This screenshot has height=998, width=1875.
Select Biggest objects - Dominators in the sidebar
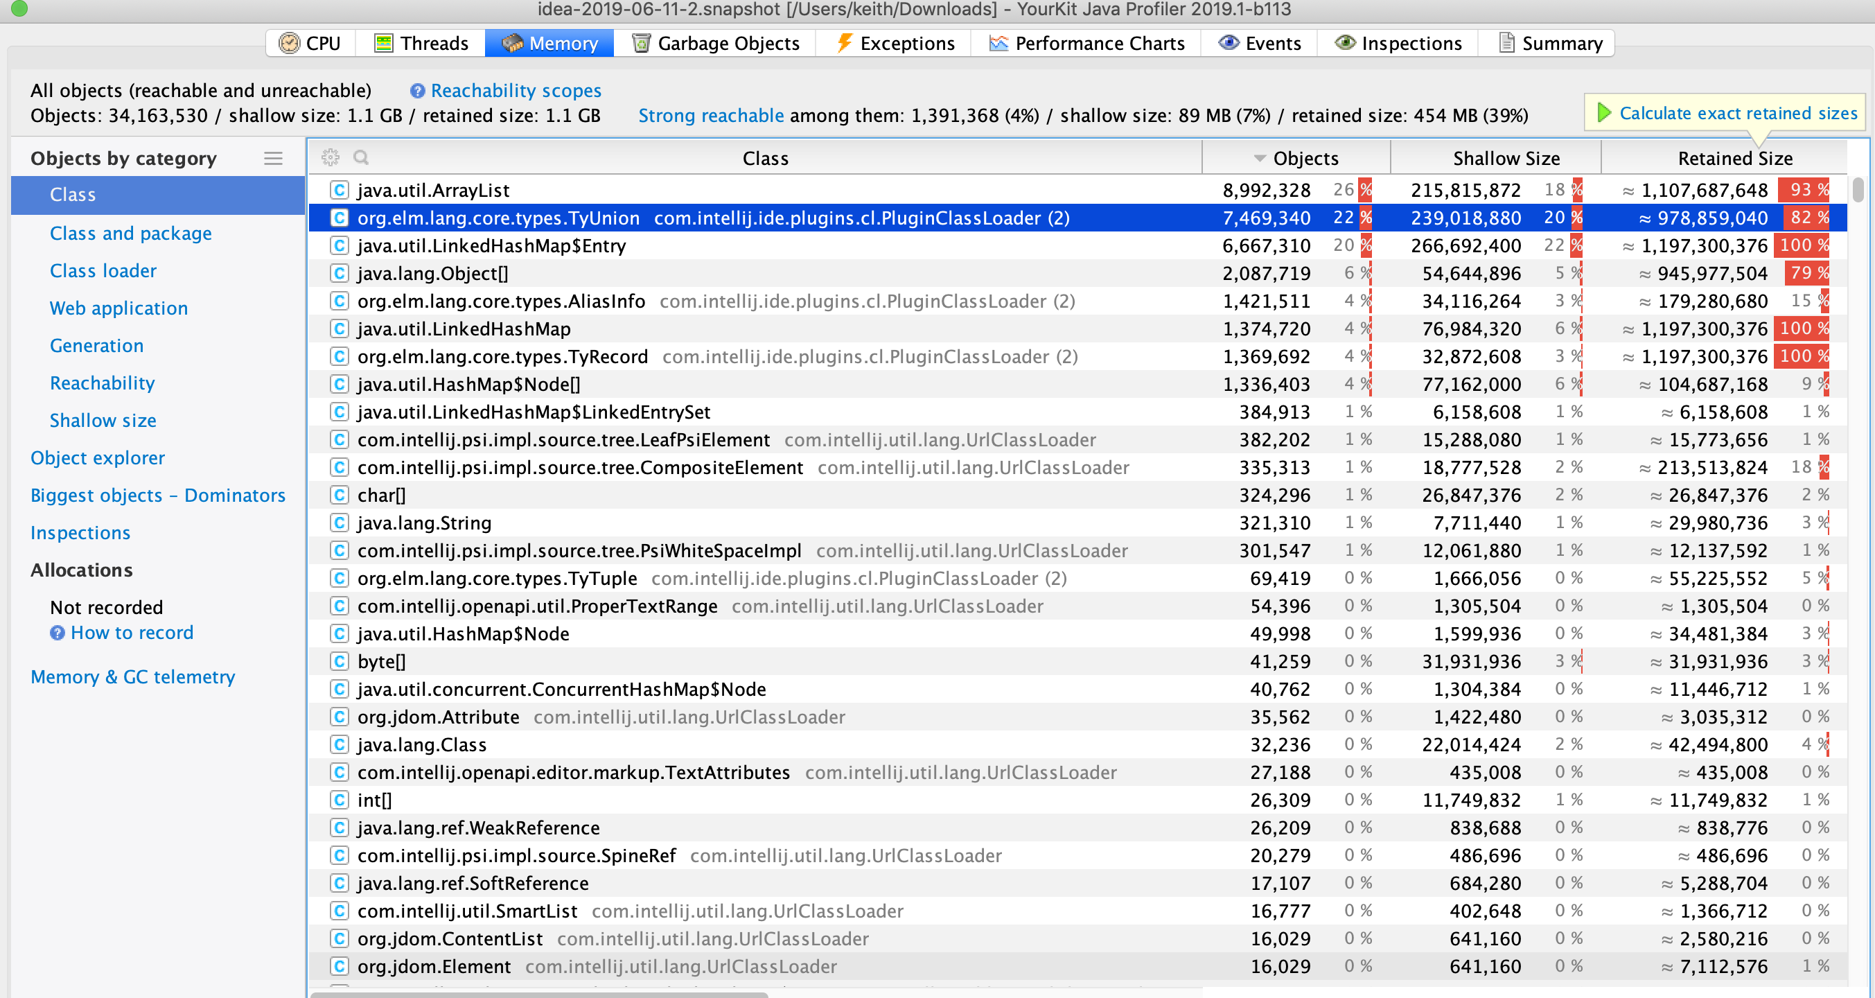point(157,495)
